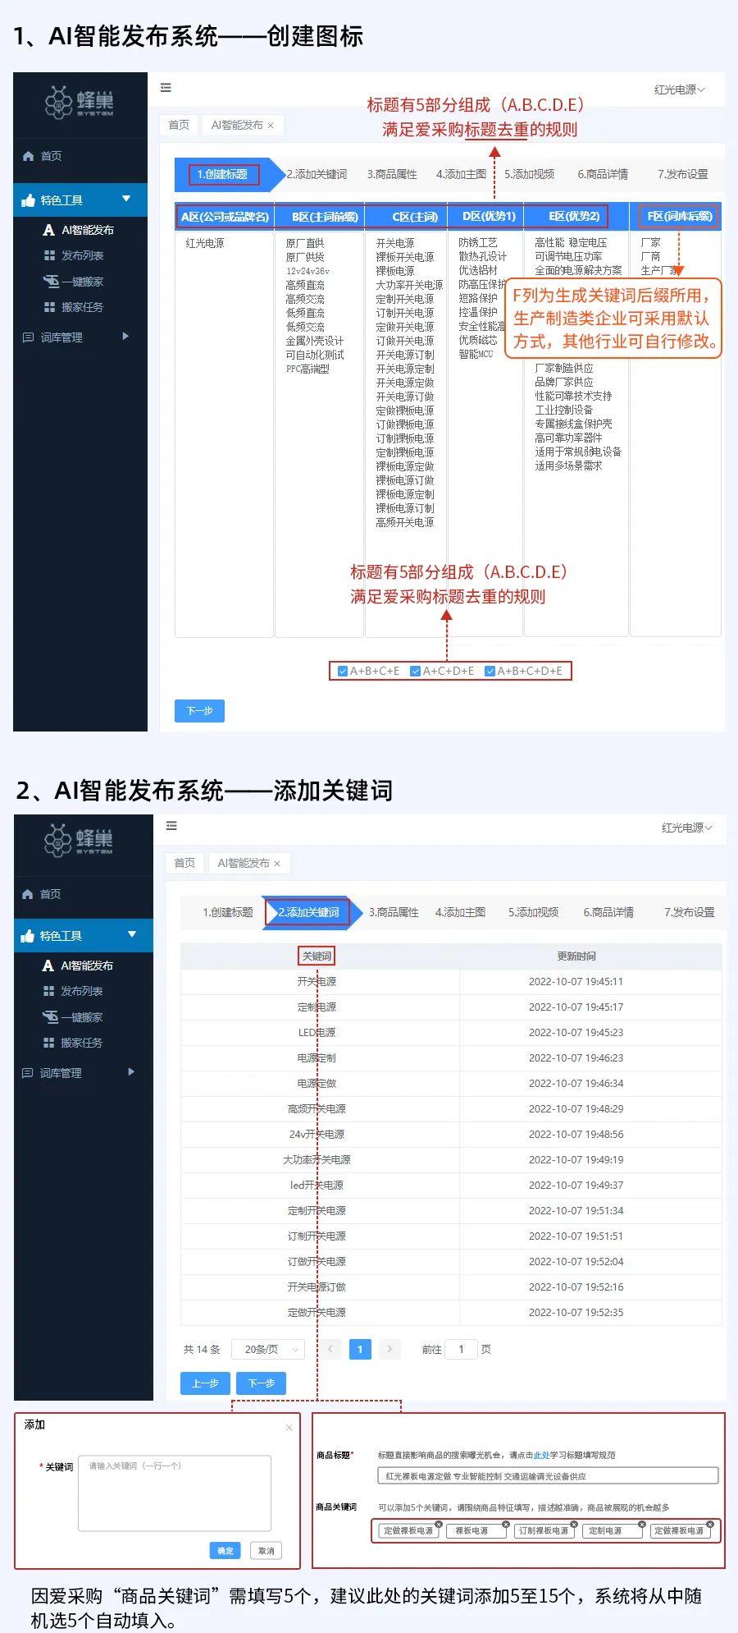
Task: Toggle the A+B+C+D+E title combination checkbox
Action: (490, 671)
